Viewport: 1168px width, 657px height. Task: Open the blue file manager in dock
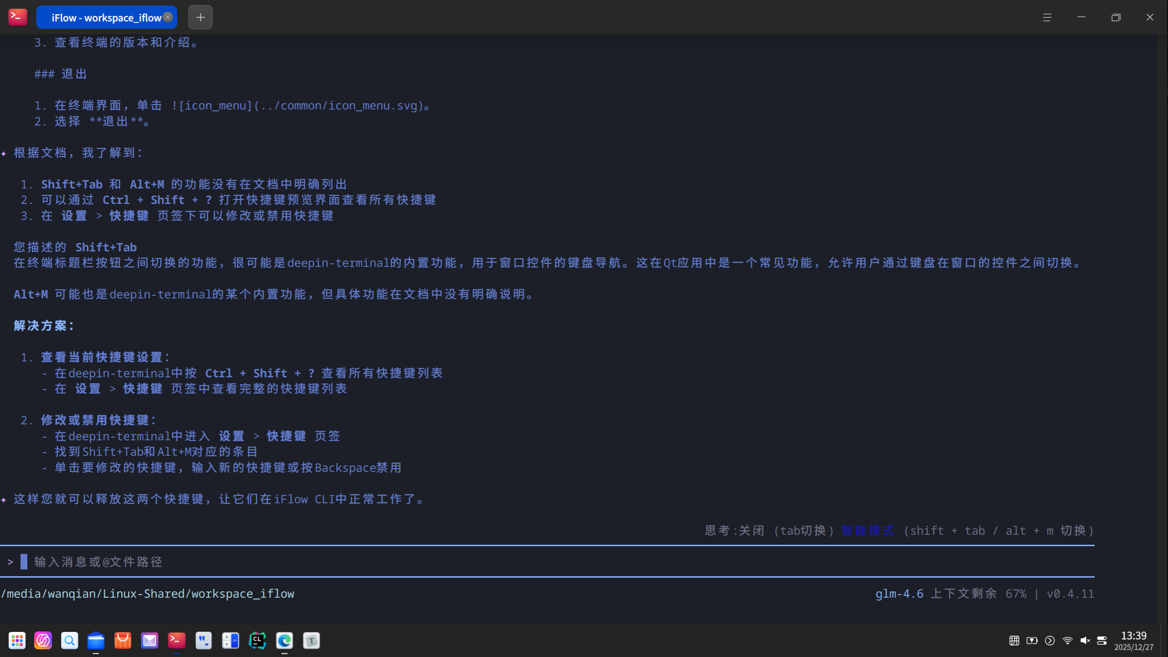point(96,641)
